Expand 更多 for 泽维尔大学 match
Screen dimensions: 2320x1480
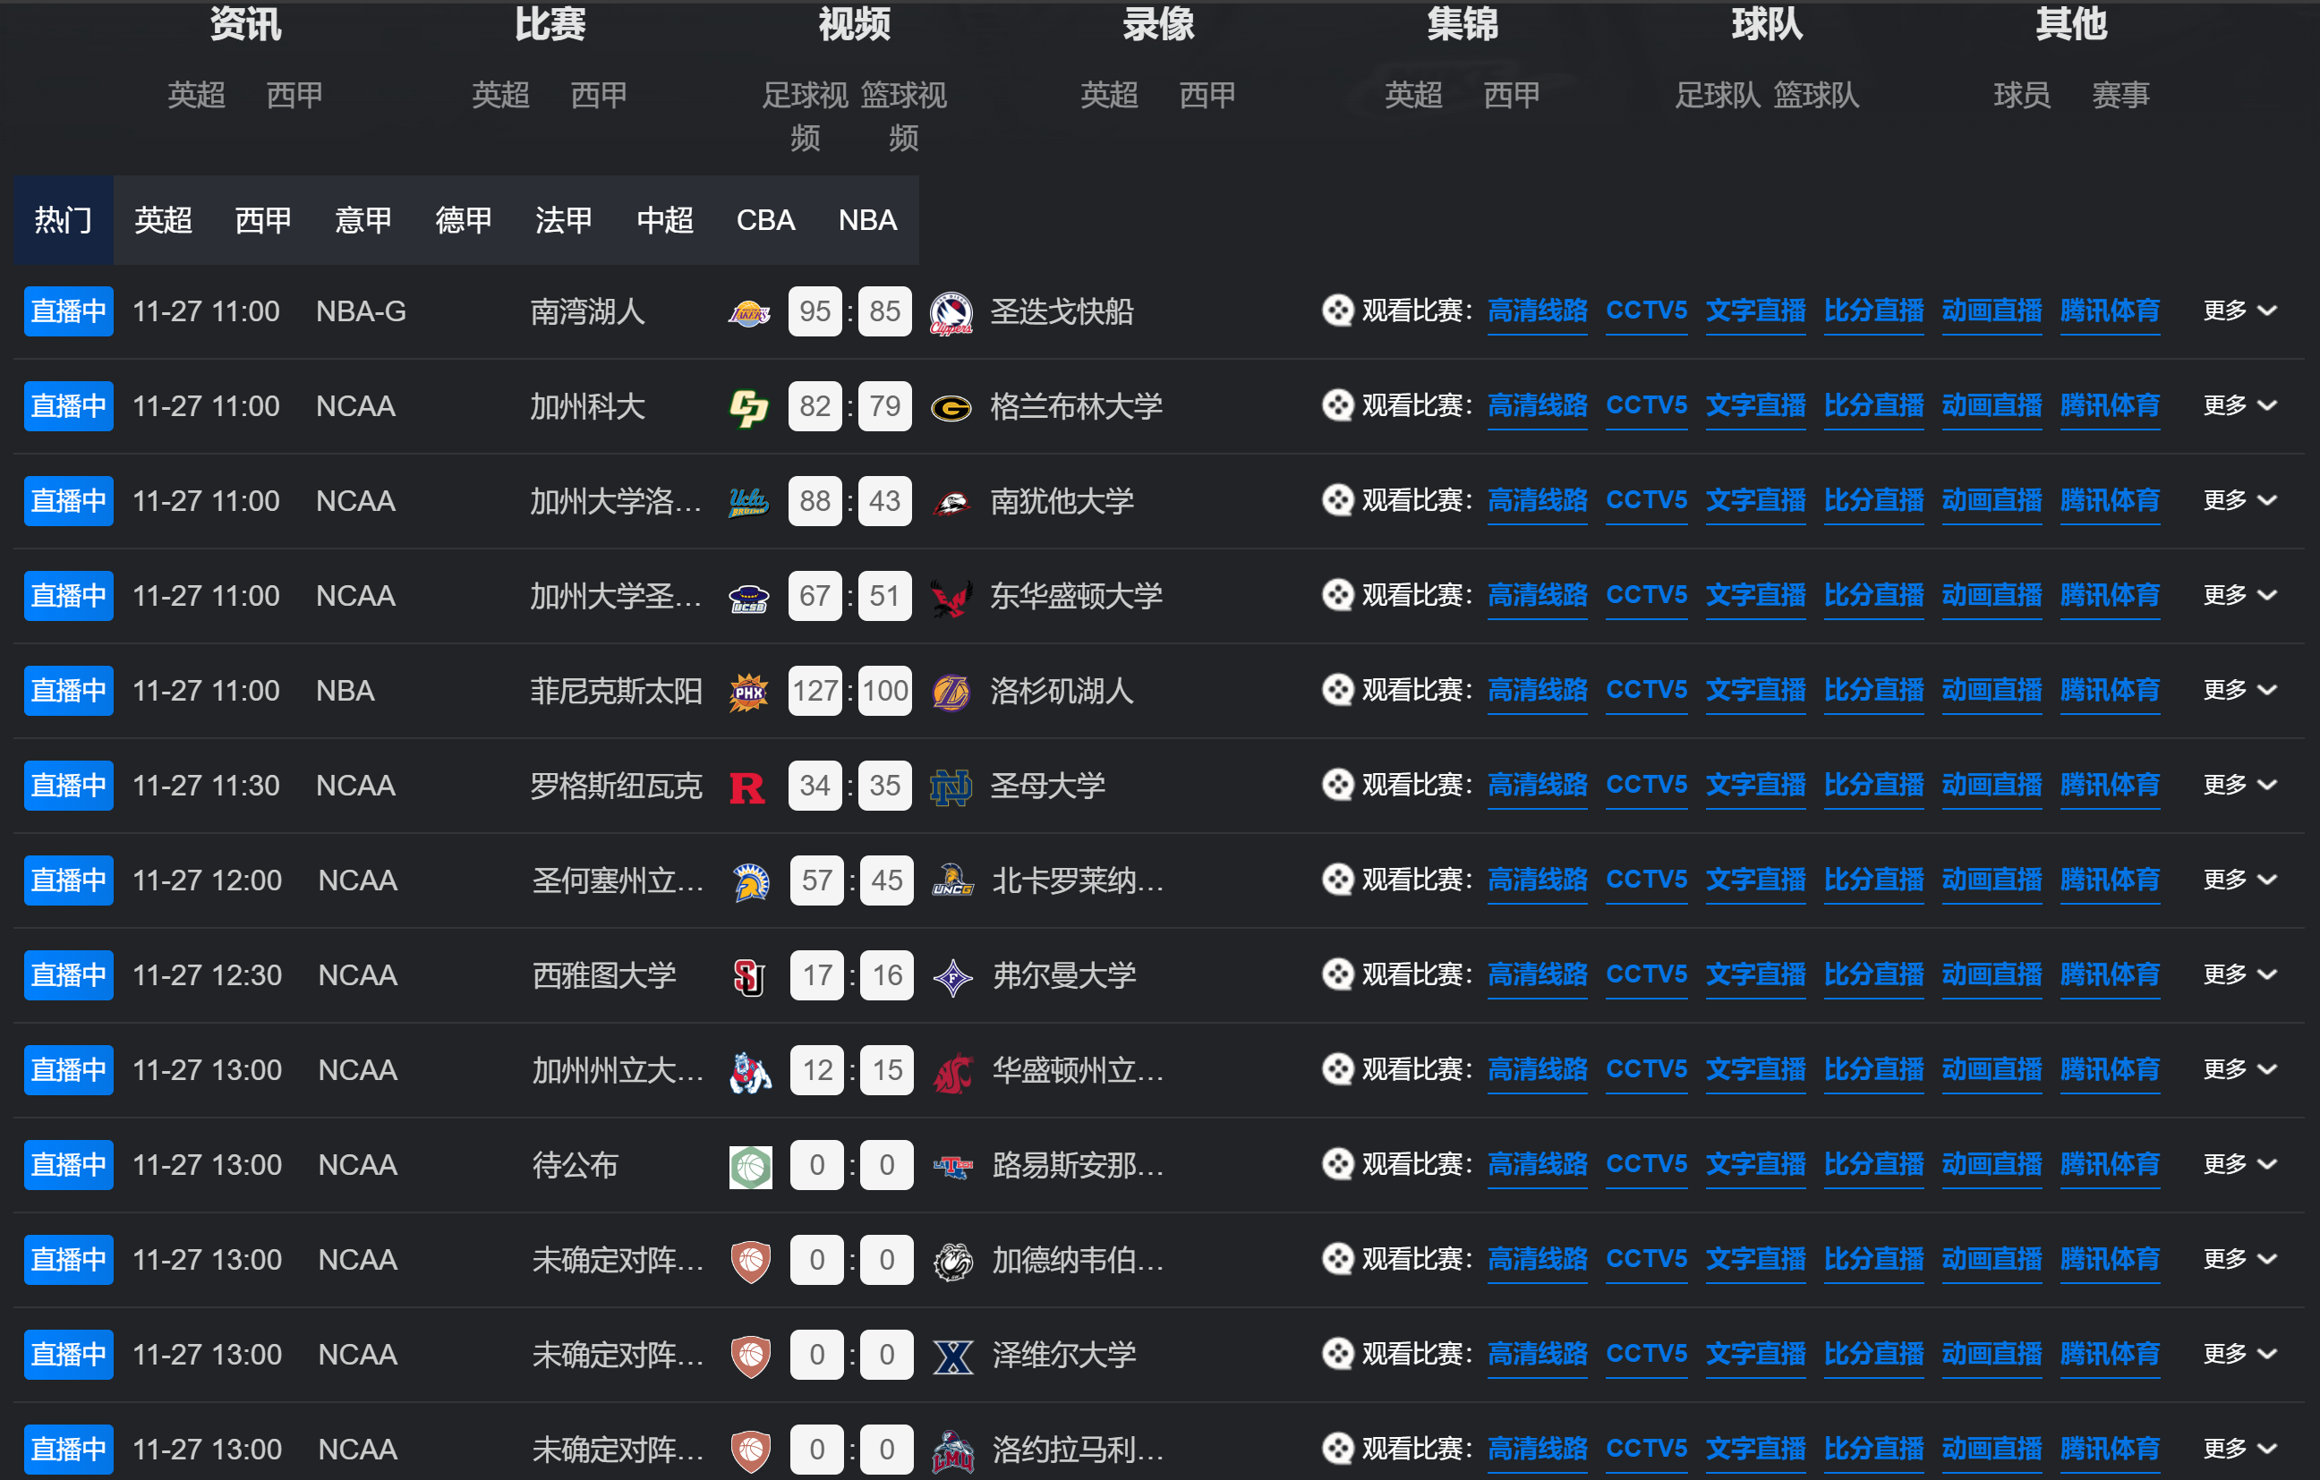(x=2240, y=1354)
